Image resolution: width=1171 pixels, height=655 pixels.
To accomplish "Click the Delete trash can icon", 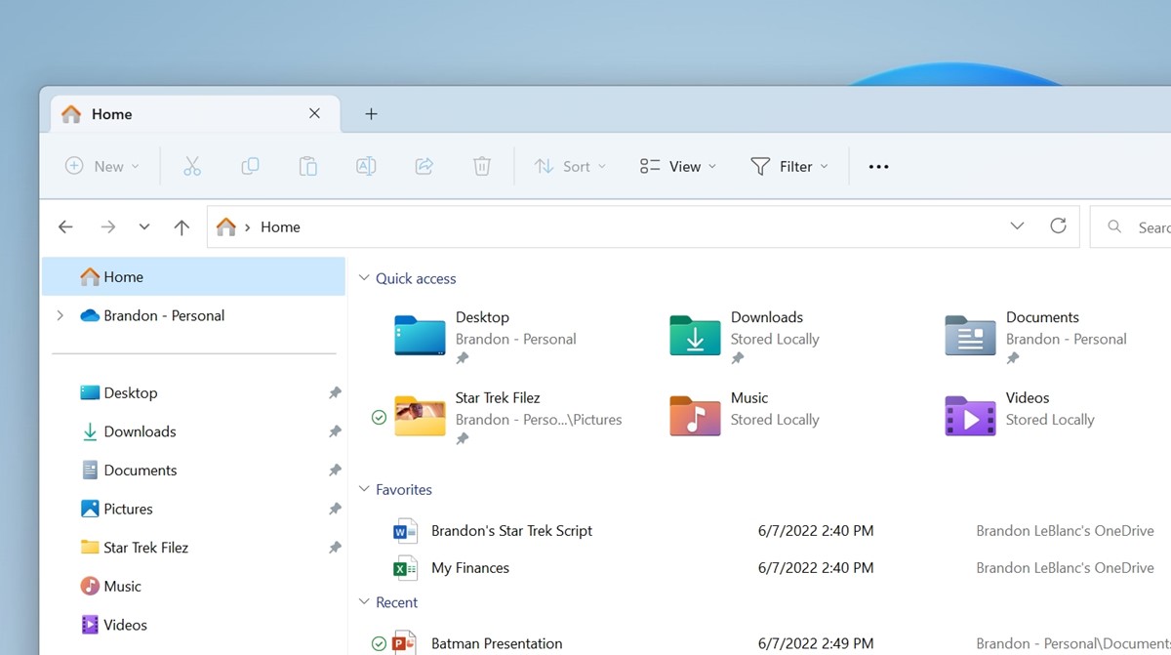I will (482, 167).
